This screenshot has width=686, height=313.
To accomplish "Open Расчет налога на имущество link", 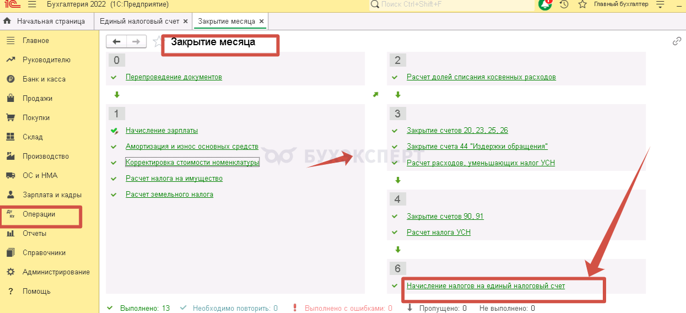I will pos(174,179).
